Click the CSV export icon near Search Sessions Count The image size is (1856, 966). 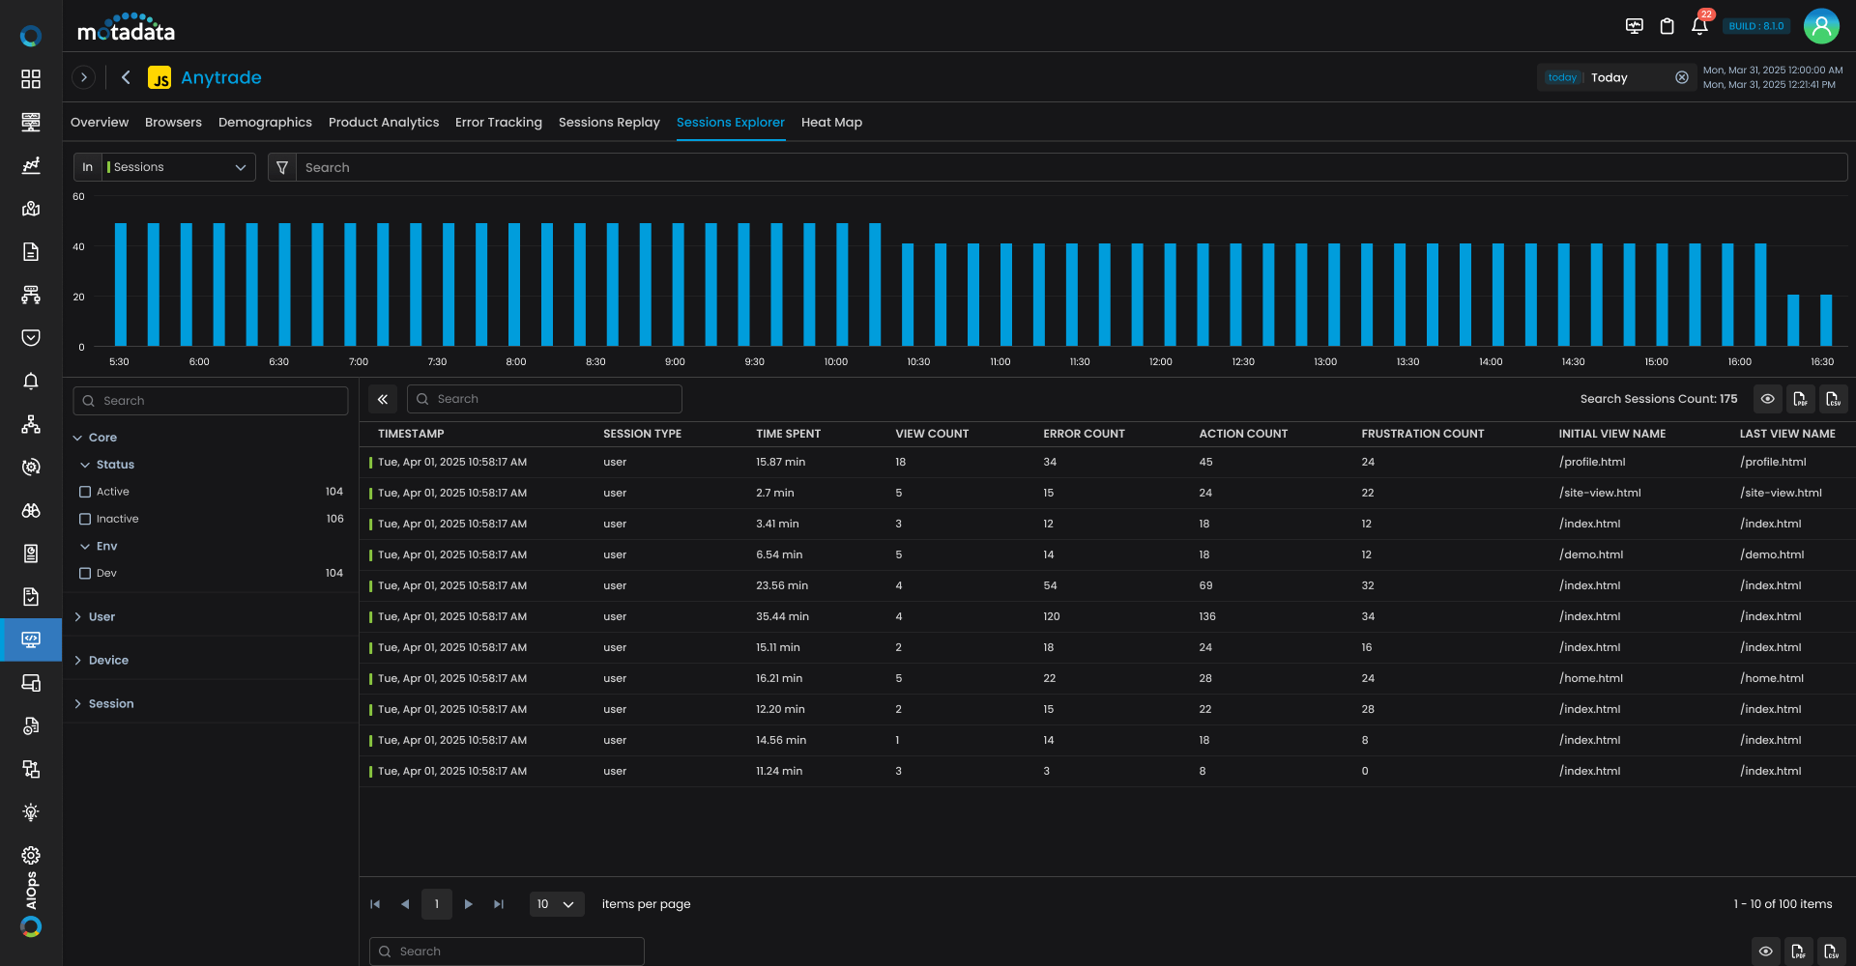click(1833, 398)
